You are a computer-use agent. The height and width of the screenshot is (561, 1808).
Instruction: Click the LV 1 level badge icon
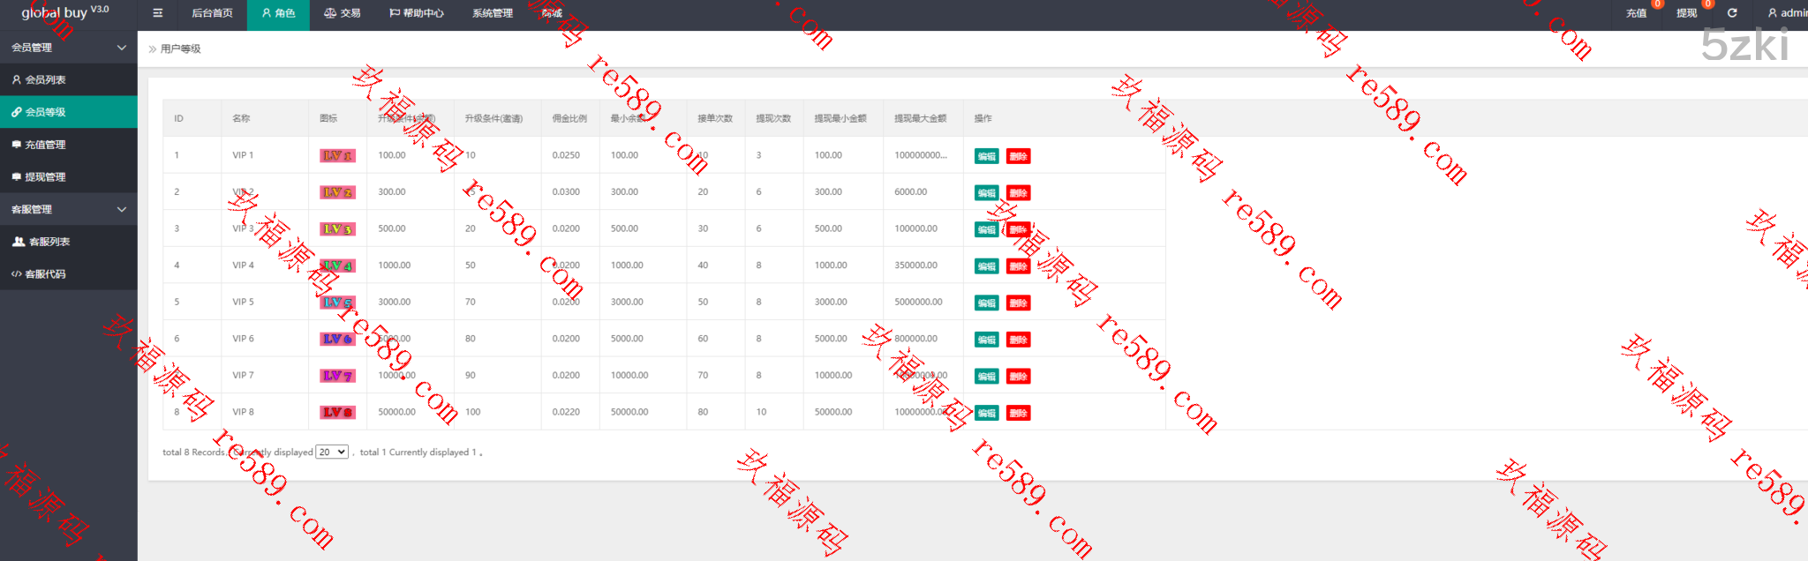337,155
